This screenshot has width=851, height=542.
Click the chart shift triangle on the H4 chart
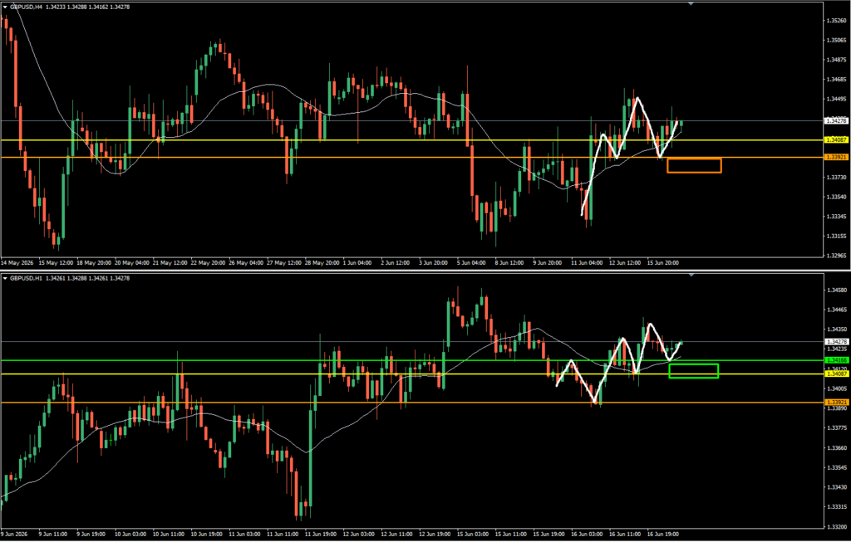click(691, 4)
